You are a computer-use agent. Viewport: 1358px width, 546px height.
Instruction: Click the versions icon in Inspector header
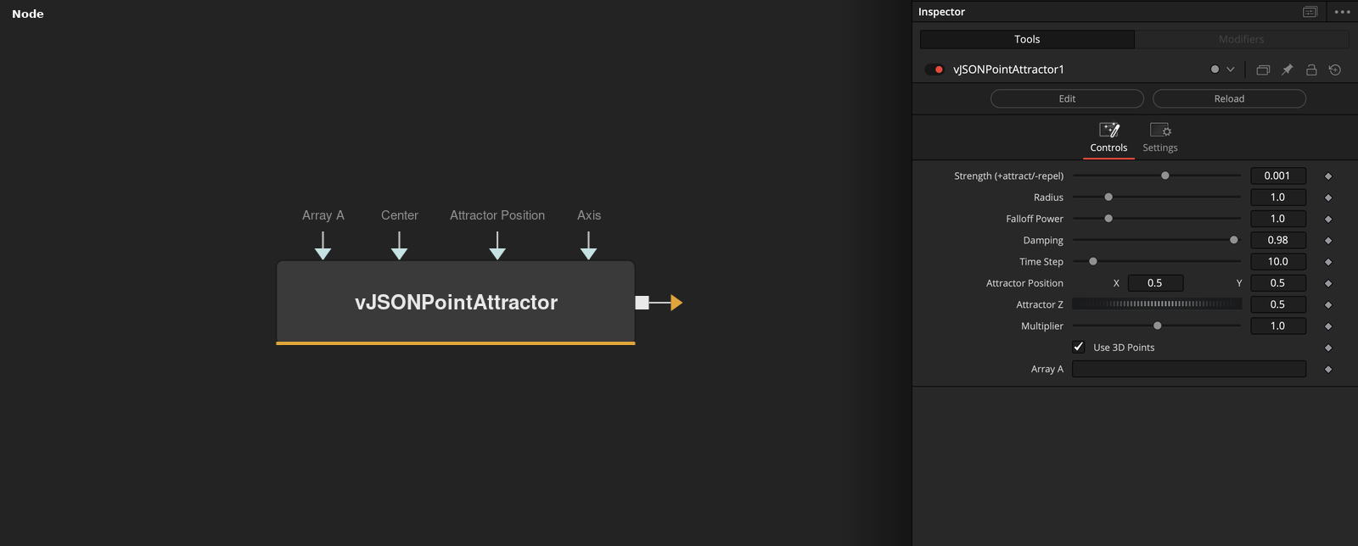[x=1263, y=70]
